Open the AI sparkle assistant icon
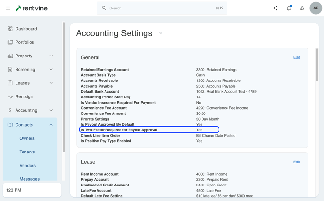Screen dimensions: 324x201 [x=275, y=8]
